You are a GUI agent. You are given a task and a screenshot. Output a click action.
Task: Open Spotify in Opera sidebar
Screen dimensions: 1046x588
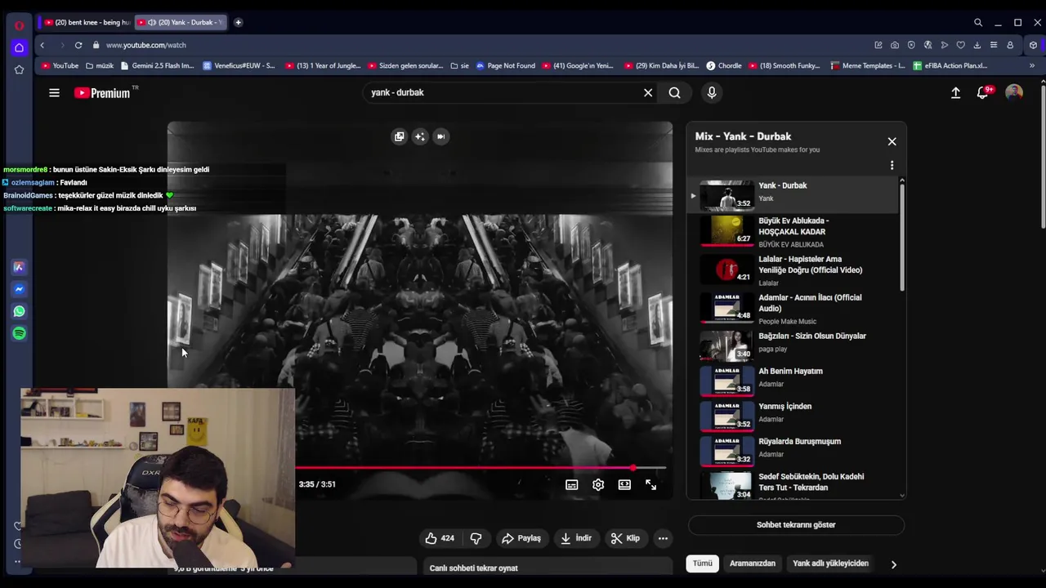pos(19,333)
